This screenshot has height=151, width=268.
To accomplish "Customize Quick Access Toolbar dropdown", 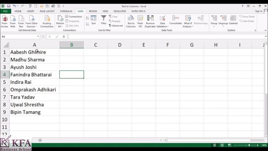I will [x=63, y=6].
